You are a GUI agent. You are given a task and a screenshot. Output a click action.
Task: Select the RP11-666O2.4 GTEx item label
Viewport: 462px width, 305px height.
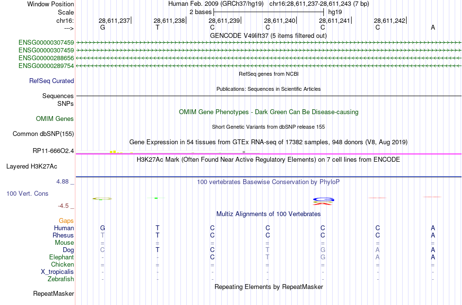[53, 151]
